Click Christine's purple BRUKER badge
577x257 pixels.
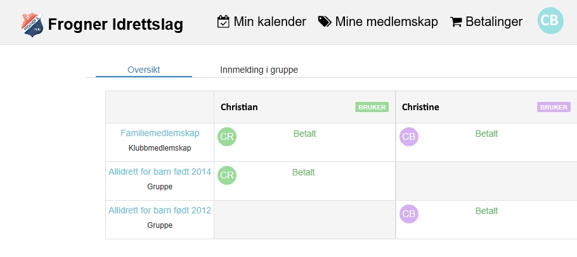coord(554,107)
